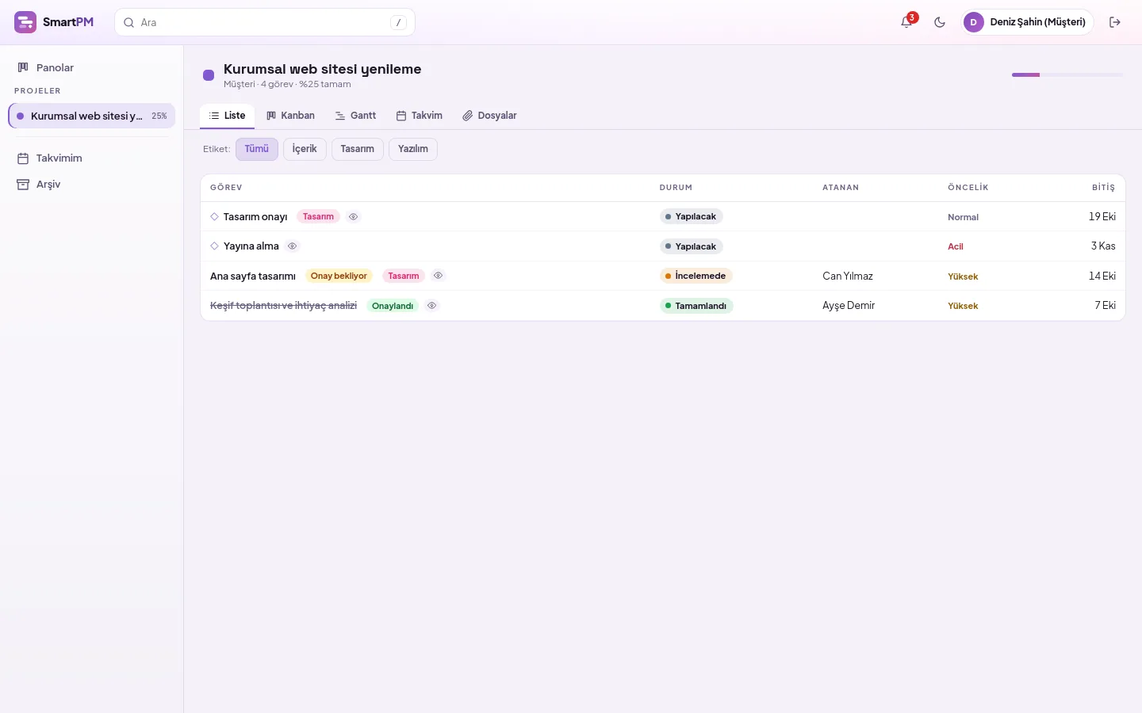Click the Arşiv archive box icon
Viewport: 1142px width, 713px height.
coord(23,185)
